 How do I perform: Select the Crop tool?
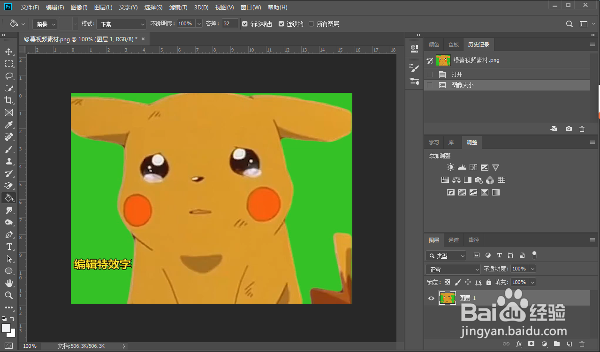9,100
